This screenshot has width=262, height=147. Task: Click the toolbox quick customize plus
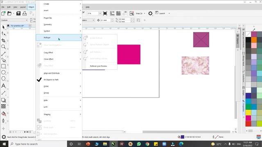click(x=4, y=129)
